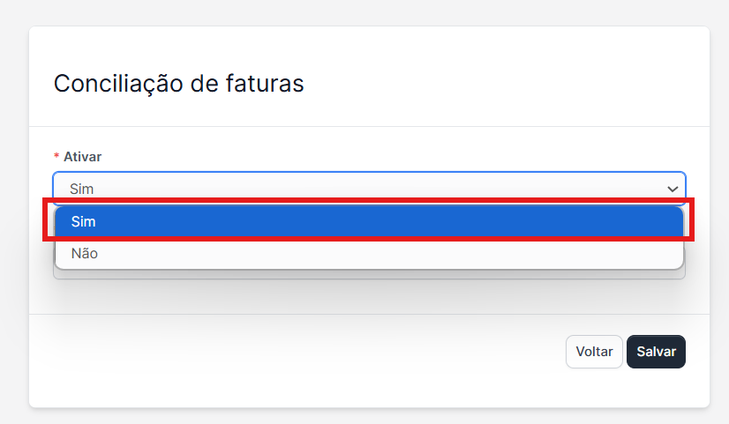This screenshot has height=424, width=729.
Task: Click the chevron arrow on the Ativar select
Action: (673, 189)
